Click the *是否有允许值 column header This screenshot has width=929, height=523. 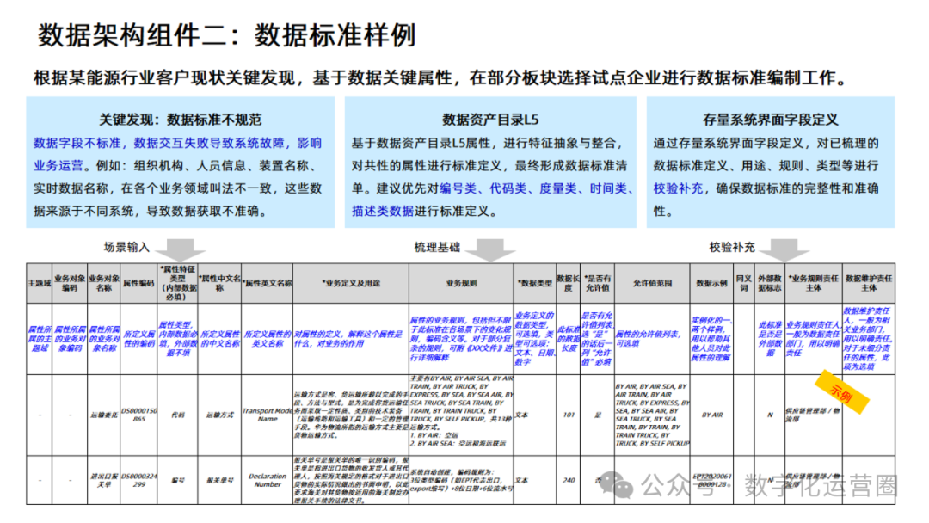click(x=597, y=283)
